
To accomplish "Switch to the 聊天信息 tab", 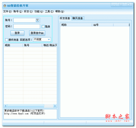I will click(78, 18).
